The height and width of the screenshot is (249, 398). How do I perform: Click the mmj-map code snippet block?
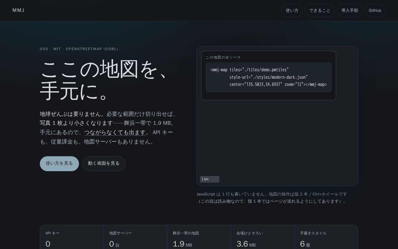click(x=269, y=77)
